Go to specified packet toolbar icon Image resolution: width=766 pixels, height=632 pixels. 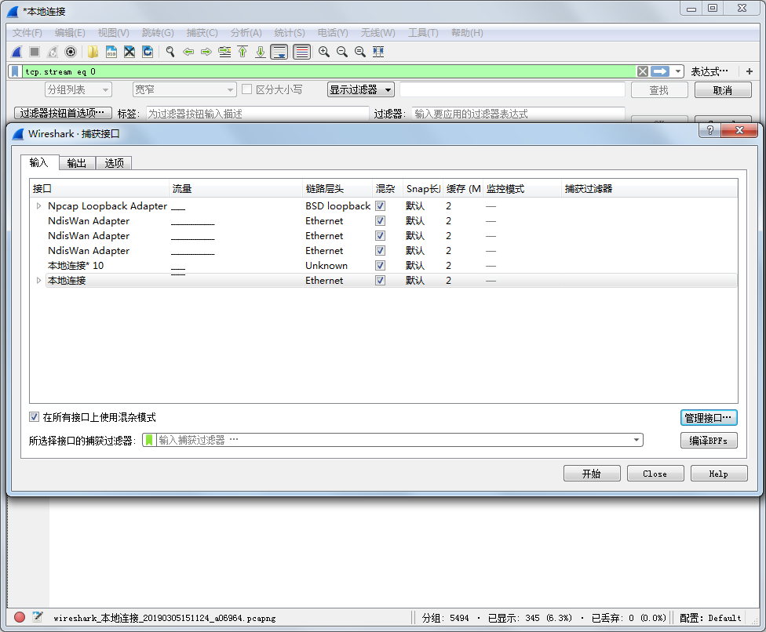224,52
